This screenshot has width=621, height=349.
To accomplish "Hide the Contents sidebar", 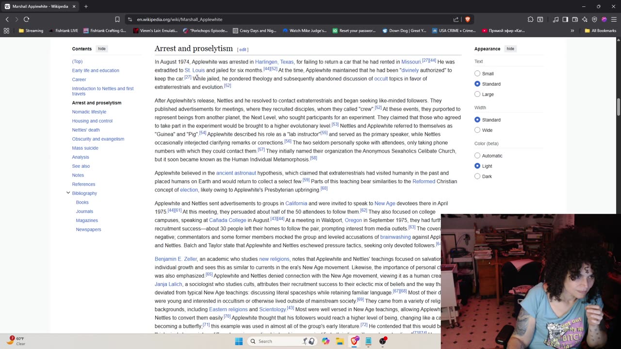I will (101, 48).
